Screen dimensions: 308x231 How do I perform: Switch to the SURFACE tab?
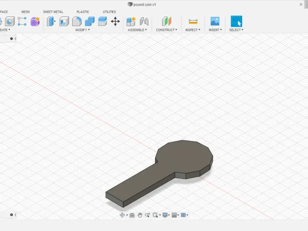click(4, 12)
